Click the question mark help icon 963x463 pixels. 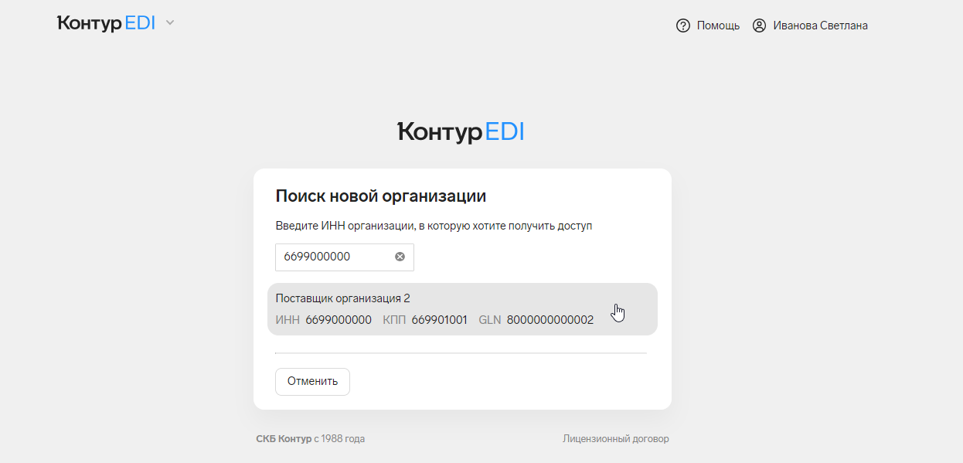[x=682, y=26]
